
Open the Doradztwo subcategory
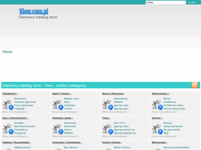point(70,105)
